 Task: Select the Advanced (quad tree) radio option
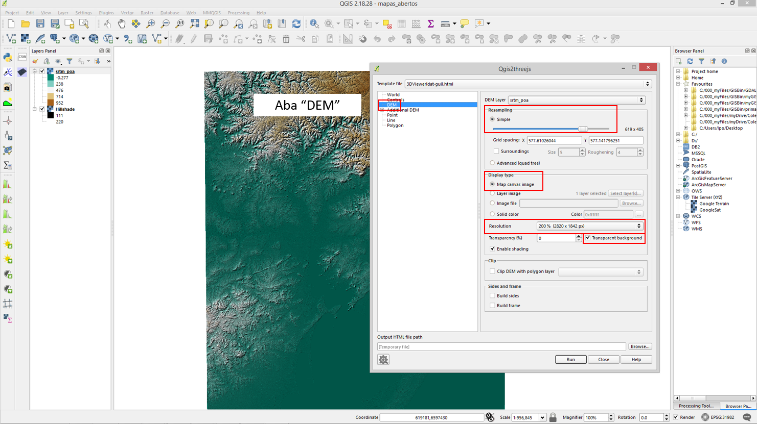(493, 163)
